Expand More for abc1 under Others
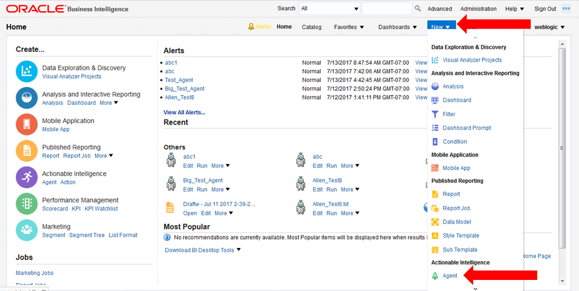This screenshot has height=291, width=579. point(221,166)
